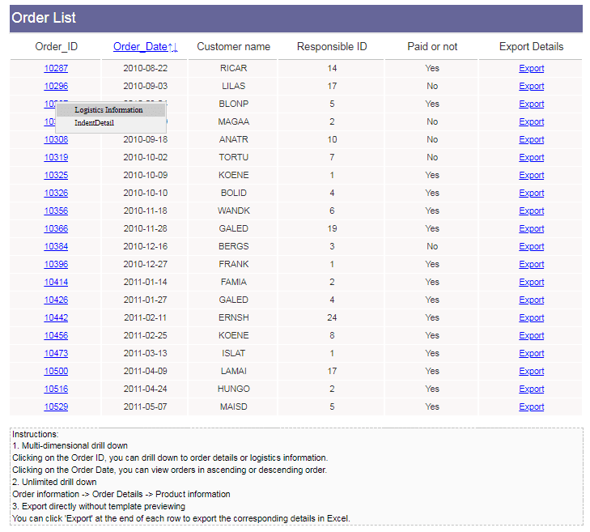Open order 10319 link
Image resolution: width=590 pixels, height=532 pixels.
pyautogui.click(x=56, y=157)
